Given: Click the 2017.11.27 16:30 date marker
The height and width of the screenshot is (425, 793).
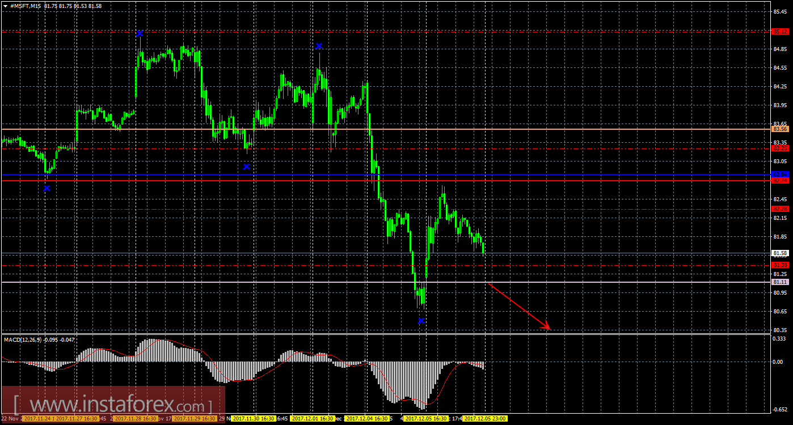Looking at the screenshot, I should (x=78, y=419).
